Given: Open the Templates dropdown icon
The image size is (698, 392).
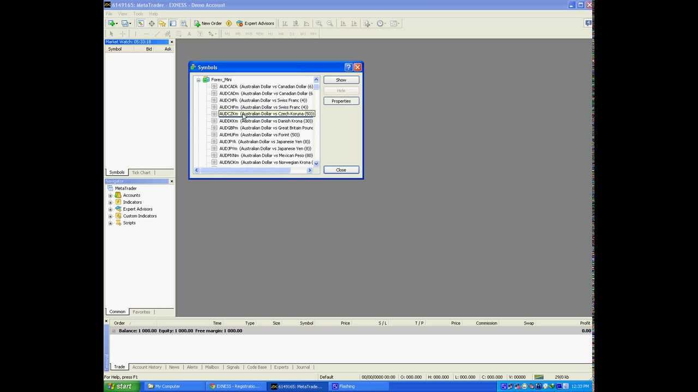Looking at the screenshot, I should (x=395, y=23).
